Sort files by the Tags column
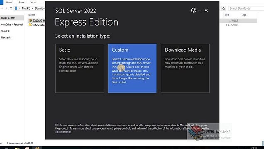This screenshot has width=264, height=149. pos(244,15)
